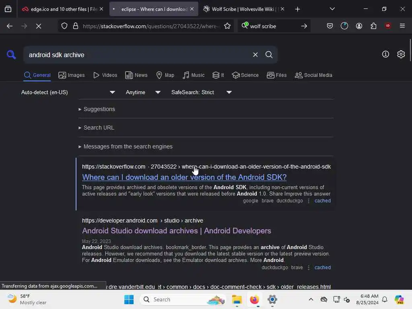
Task: Close the Wolf Scribe wiki tab
Action: click(x=282, y=9)
